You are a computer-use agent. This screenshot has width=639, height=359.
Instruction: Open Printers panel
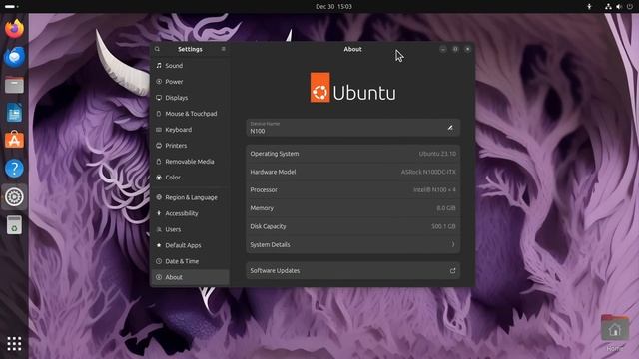(190, 146)
